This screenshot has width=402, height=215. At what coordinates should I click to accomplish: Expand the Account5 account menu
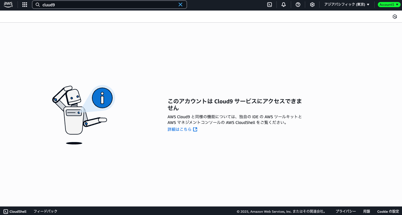pos(389,5)
